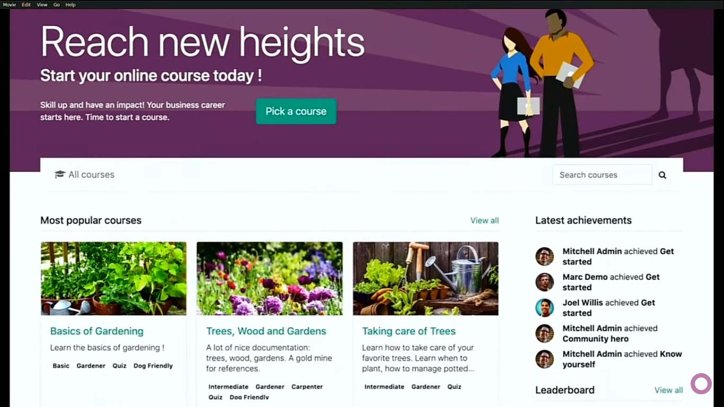Open the Basics of Gardening course title

point(96,331)
